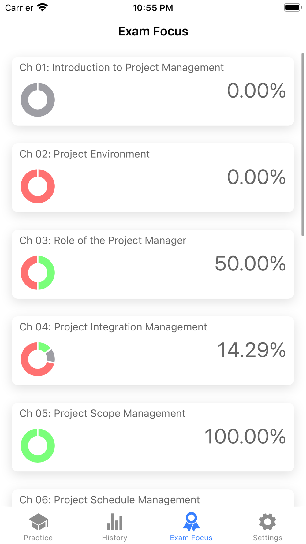Open the Practice tab graduation cap icon

pyautogui.click(x=38, y=522)
